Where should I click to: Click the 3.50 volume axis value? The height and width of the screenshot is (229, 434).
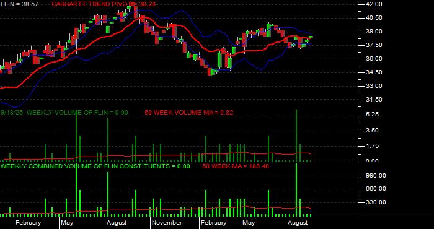point(371,131)
